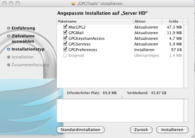The width and height of the screenshot is (195, 138).
Task: Start setup with the Installieren button
Action: coord(172,130)
